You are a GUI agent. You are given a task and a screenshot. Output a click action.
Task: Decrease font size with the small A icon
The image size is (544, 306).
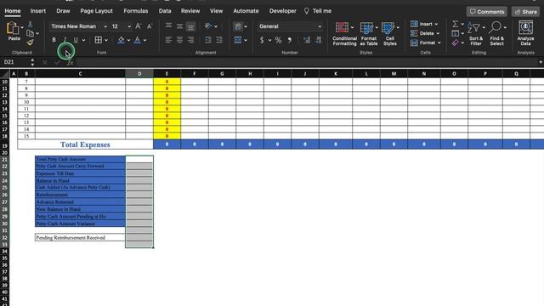coord(150,26)
